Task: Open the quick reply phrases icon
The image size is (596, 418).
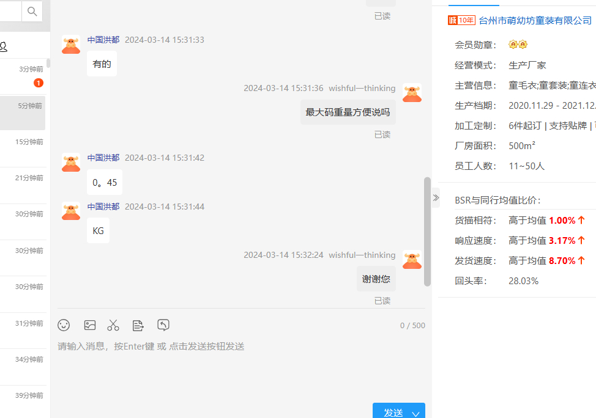Action: [x=138, y=325]
